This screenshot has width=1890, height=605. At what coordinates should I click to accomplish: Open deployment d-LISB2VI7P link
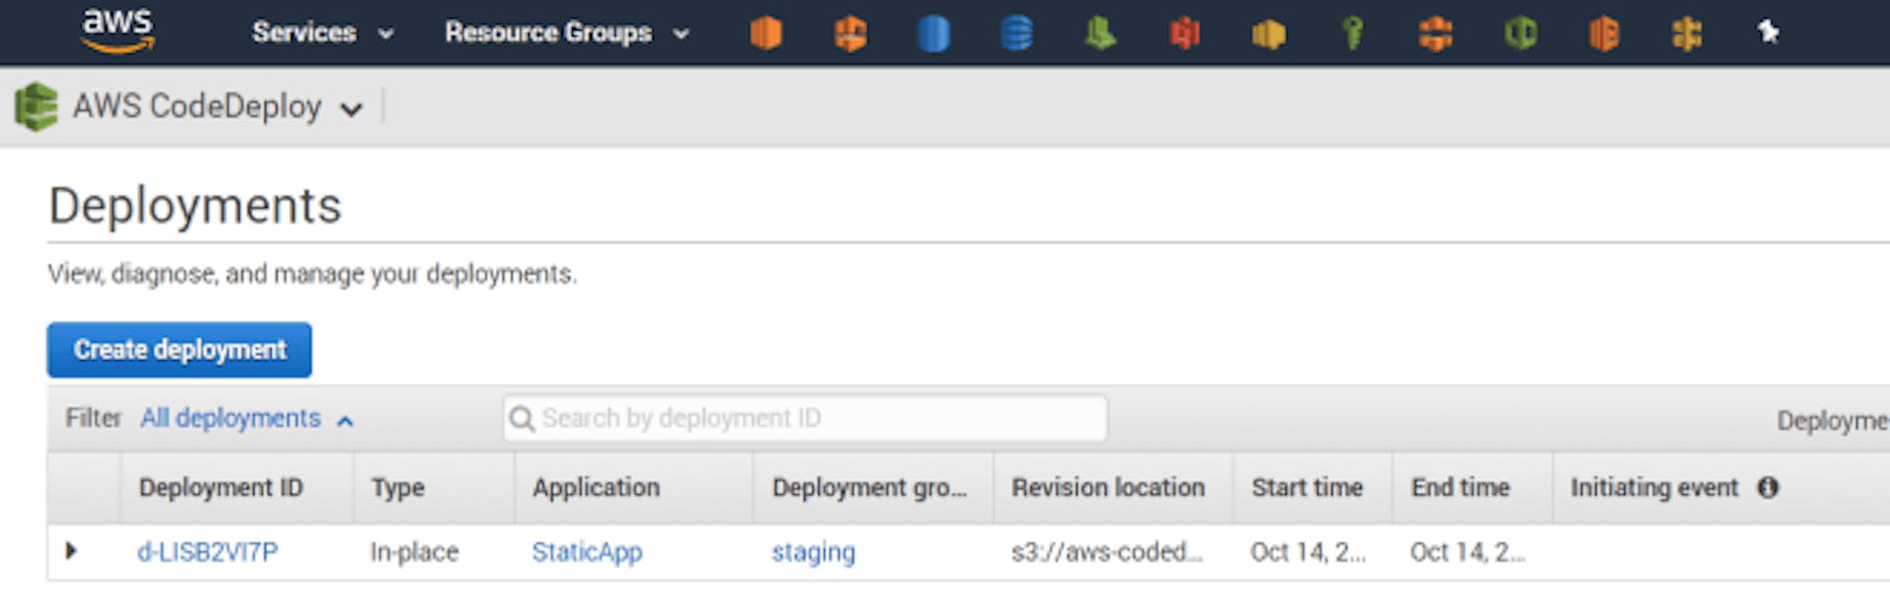(x=208, y=552)
